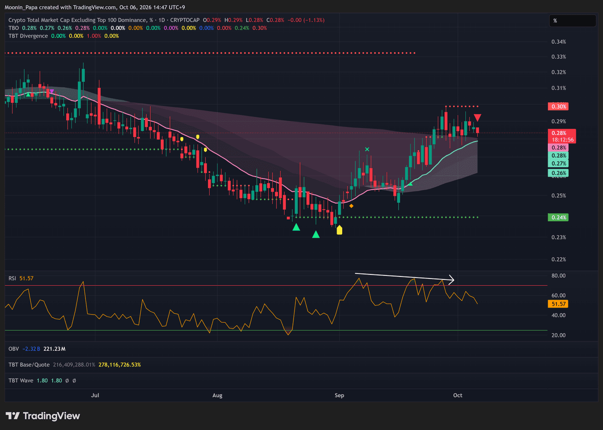The height and width of the screenshot is (430, 603).
Task: Click the TBT Divergence legend label
Action: (28, 36)
